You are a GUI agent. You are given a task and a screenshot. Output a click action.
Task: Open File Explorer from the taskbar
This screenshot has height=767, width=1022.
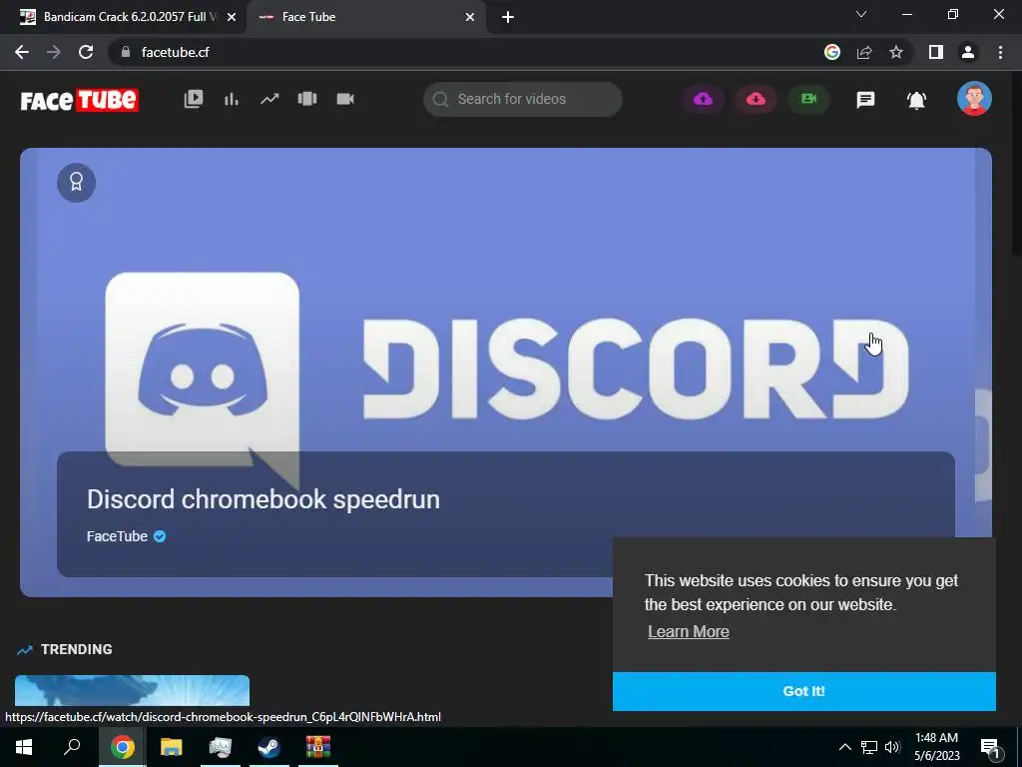tap(171, 747)
